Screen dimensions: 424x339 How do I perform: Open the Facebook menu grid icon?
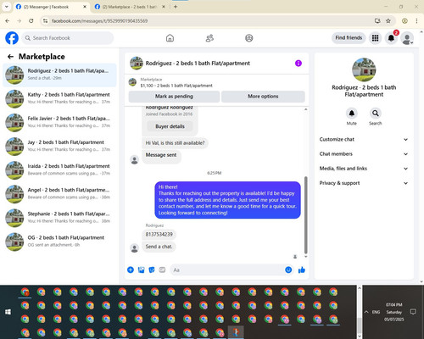pos(375,38)
